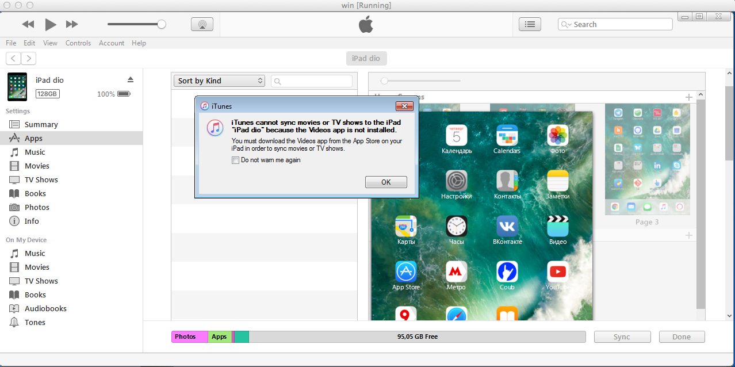Select TV Shows under Settings
The width and height of the screenshot is (735, 367).
[71, 179]
